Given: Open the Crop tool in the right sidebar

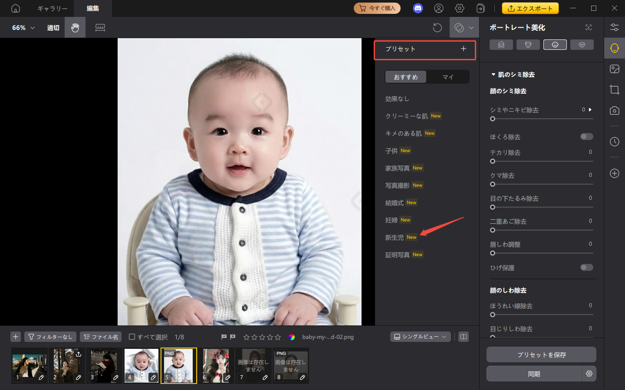Looking at the screenshot, I should 614,90.
